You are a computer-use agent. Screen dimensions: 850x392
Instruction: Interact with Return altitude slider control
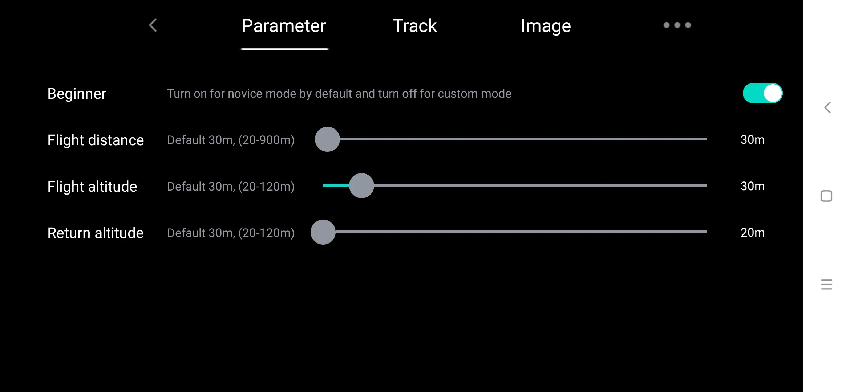coord(323,233)
